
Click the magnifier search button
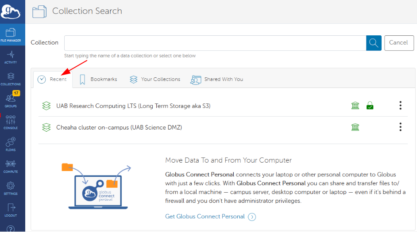[x=374, y=43]
